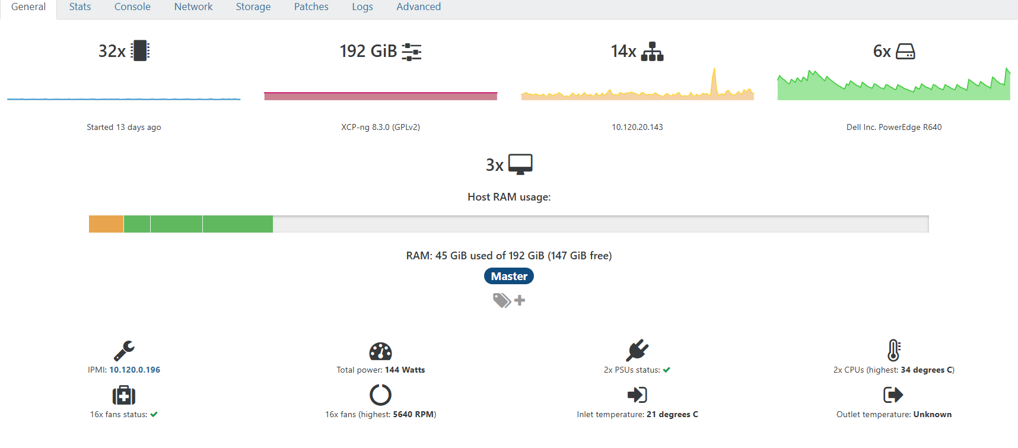Click the outlet temperature arrow icon
This screenshot has height=448, width=1018.
point(892,395)
